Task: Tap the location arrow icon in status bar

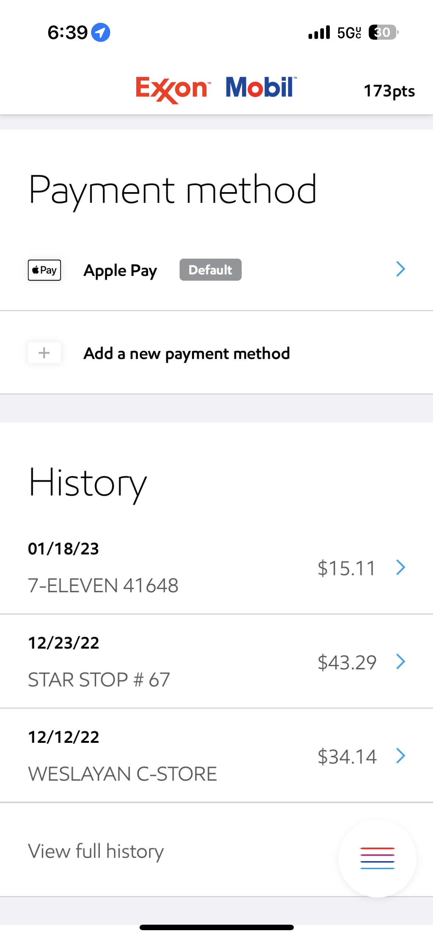Action: point(100,32)
